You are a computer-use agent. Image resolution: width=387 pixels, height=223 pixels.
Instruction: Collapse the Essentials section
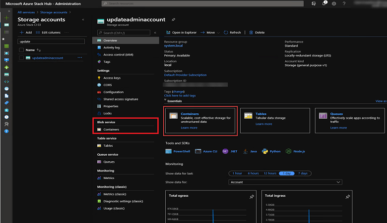(165, 100)
